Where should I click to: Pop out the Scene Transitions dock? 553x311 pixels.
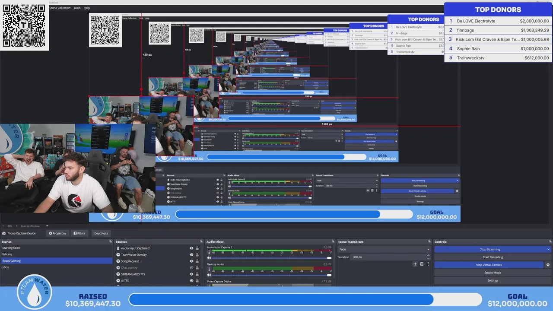tap(429, 242)
